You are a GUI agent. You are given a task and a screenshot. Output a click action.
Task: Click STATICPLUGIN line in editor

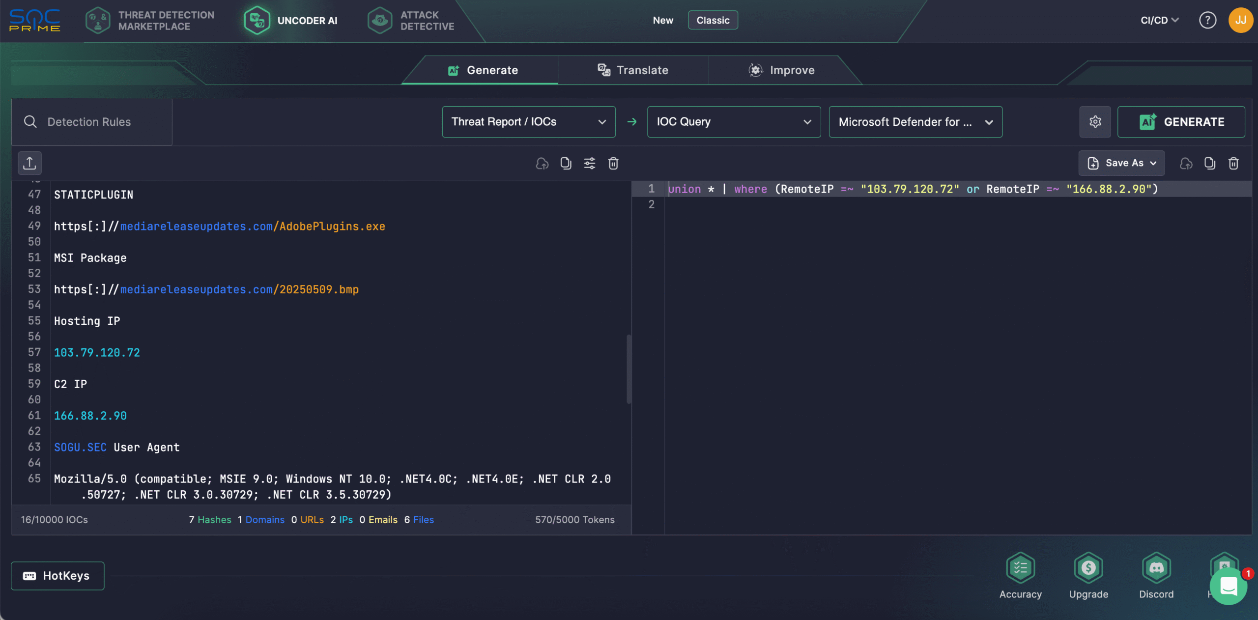coord(93,195)
